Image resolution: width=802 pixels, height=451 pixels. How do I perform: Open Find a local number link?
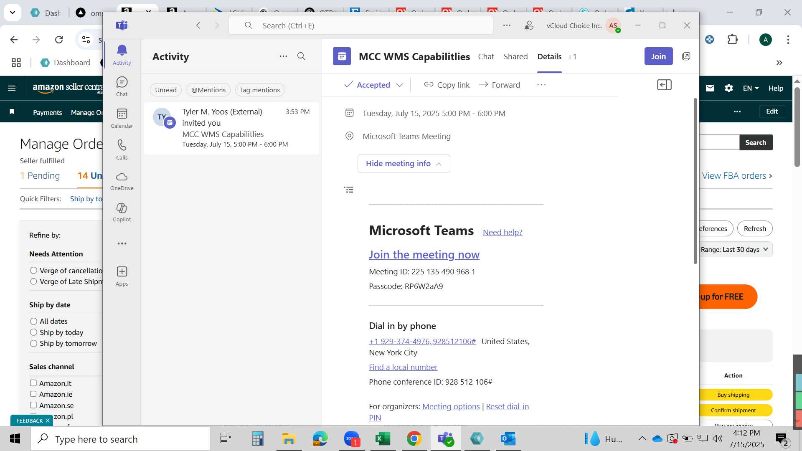pyautogui.click(x=403, y=367)
